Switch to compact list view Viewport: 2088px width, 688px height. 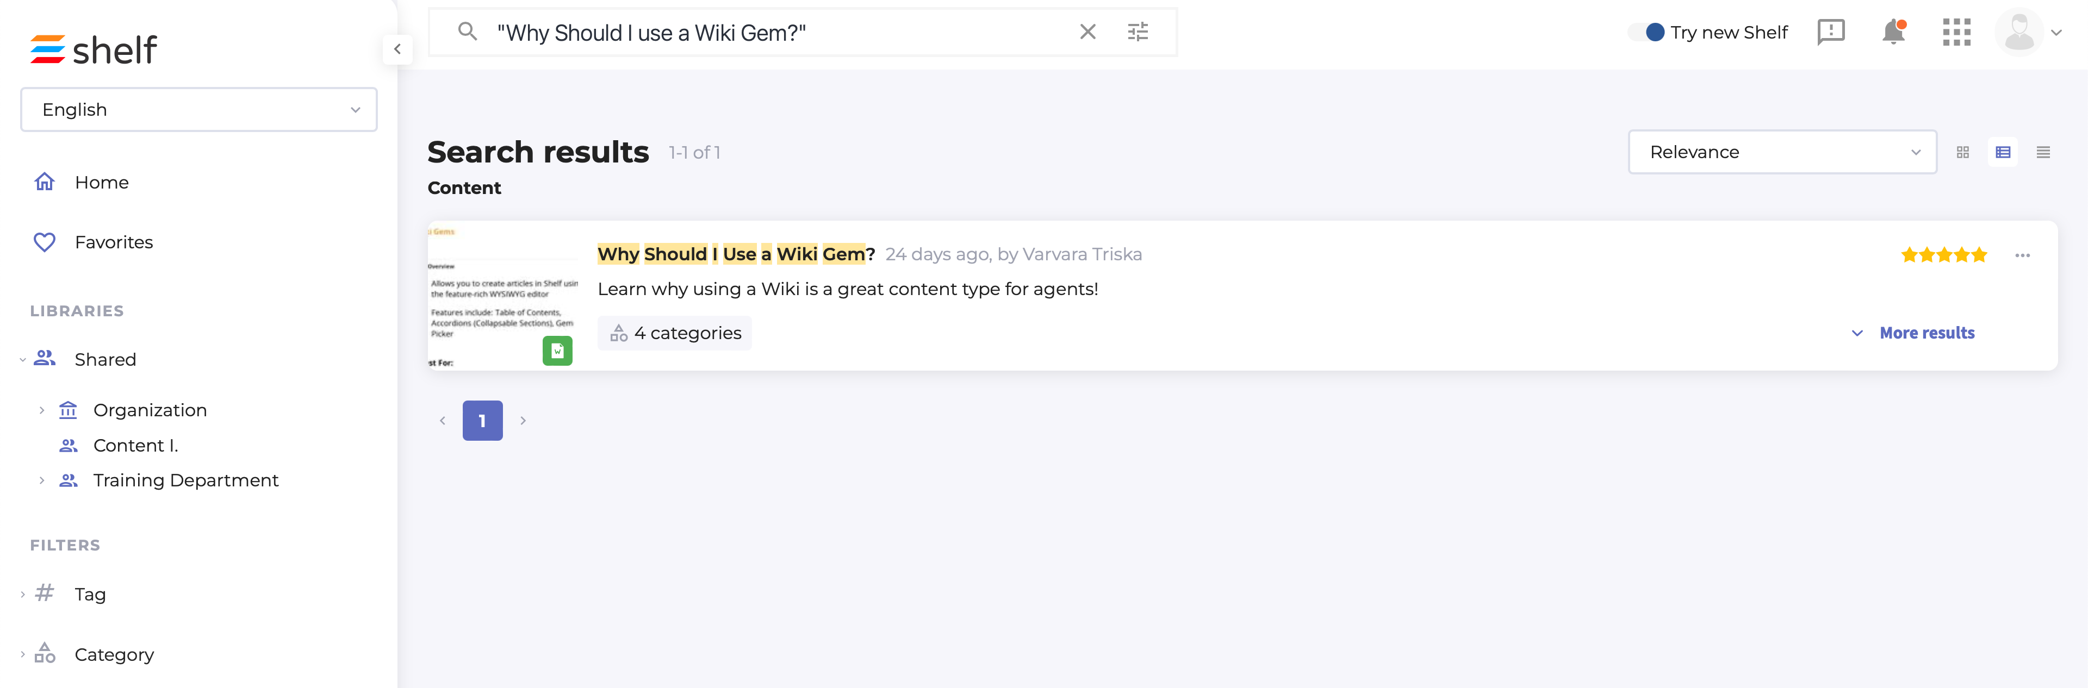2043,152
